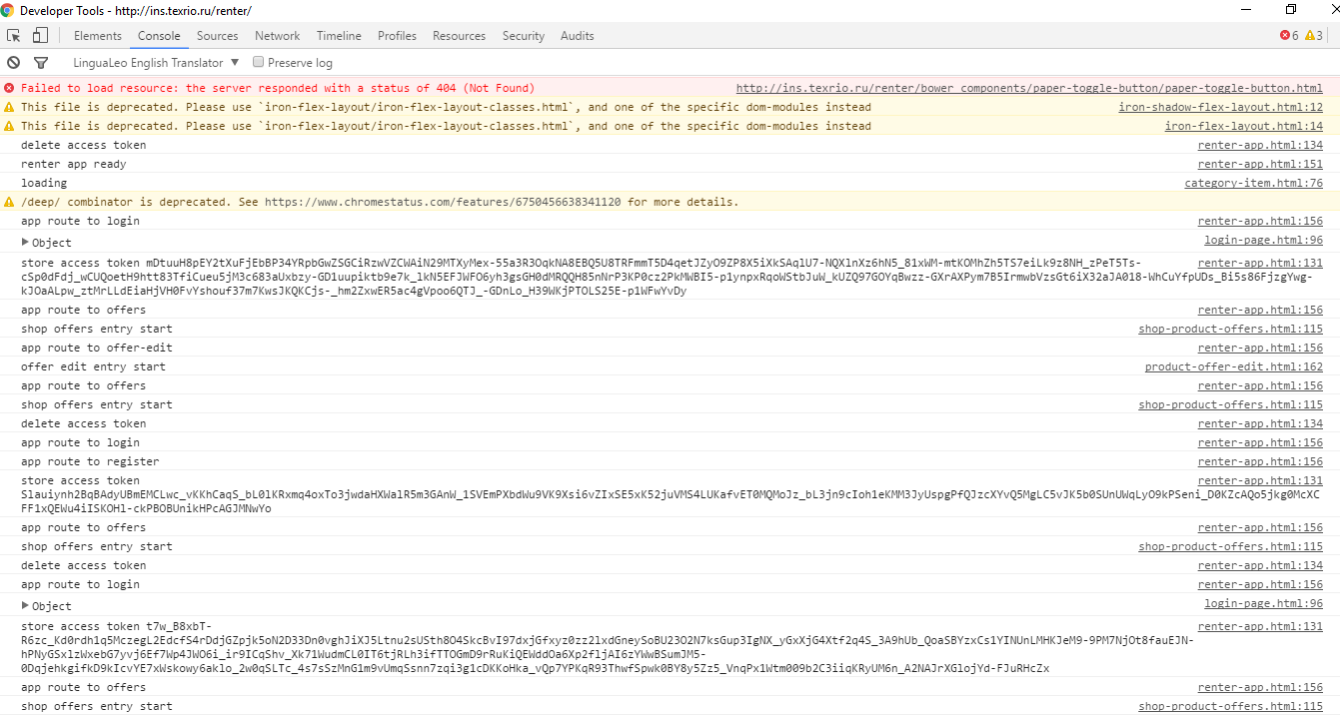Switch to the Elements tab
The height and width of the screenshot is (715, 1340).
pyautogui.click(x=98, y=36)
